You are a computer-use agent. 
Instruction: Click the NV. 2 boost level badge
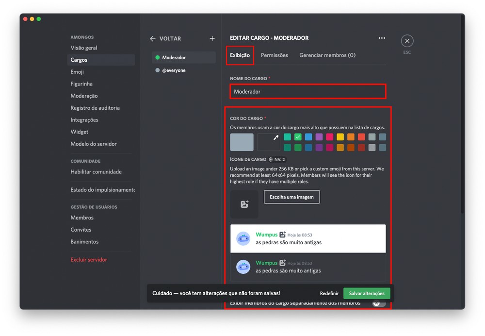click(x=277, y=159)
